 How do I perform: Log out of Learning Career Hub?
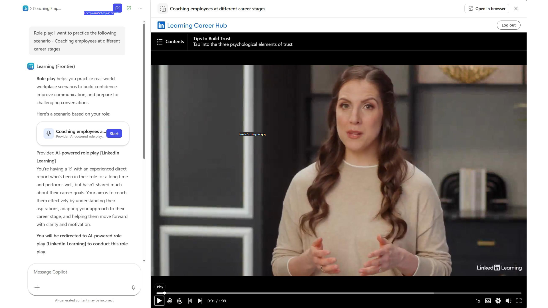[509, 25]
